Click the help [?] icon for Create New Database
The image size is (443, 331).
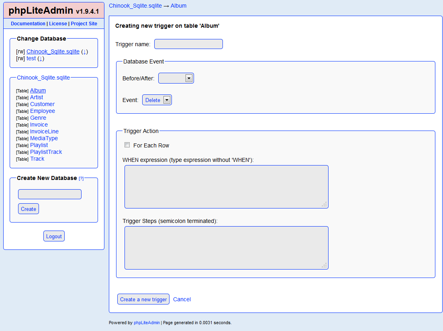coord(81,178)
